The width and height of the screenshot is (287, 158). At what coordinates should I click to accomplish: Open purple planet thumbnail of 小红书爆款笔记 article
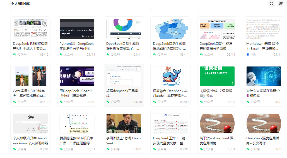pyautogui.click(x=77, y=76)
